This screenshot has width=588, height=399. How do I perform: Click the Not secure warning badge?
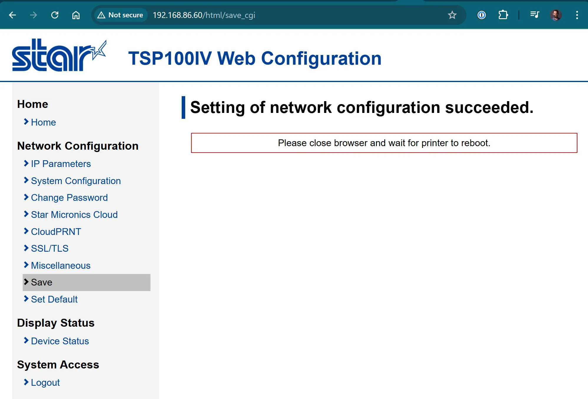(x=120, y=15)
